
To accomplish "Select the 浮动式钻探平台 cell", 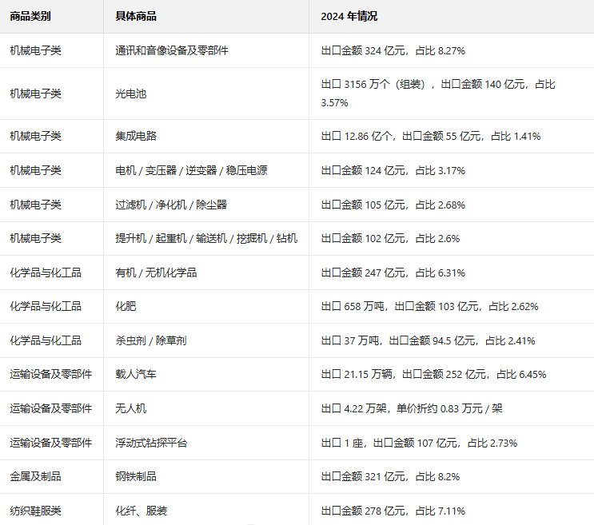I will [x=151, y=443].
